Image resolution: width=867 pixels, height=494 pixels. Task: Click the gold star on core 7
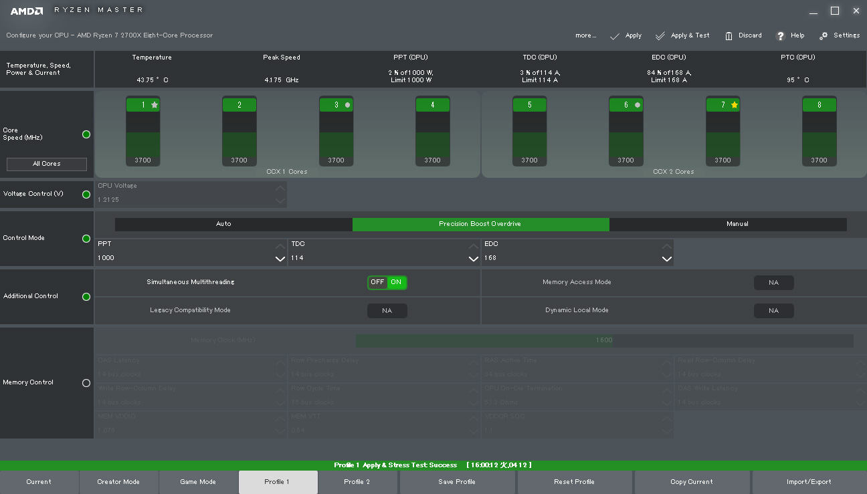(x=734, y=105)
